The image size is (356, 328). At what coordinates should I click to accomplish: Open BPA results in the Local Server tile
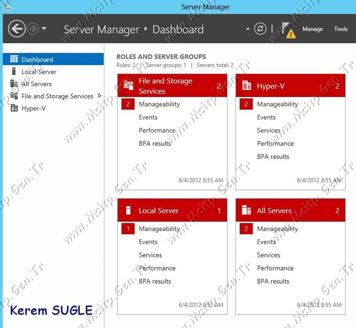click(x=155, y=281)
